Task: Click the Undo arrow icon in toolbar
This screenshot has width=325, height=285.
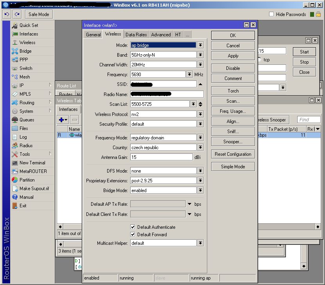Action: 7,14
